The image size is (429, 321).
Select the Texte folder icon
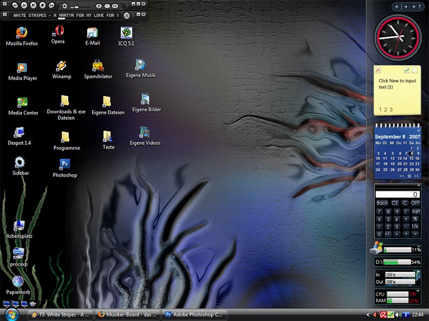(108, 140)
